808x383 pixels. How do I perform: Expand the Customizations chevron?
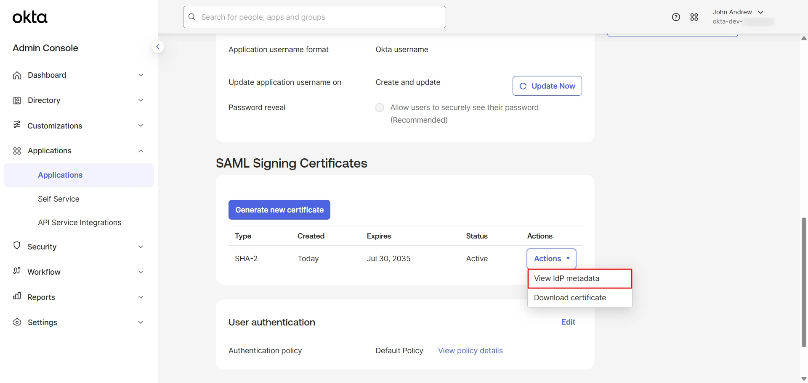(x=141, y=126)
